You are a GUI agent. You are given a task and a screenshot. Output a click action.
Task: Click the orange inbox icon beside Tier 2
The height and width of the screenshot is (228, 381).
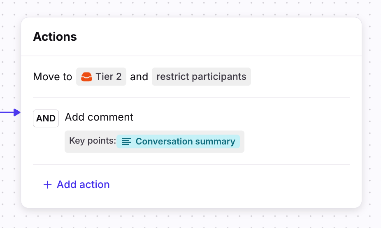pyautogui.click(x=86, y=77)
